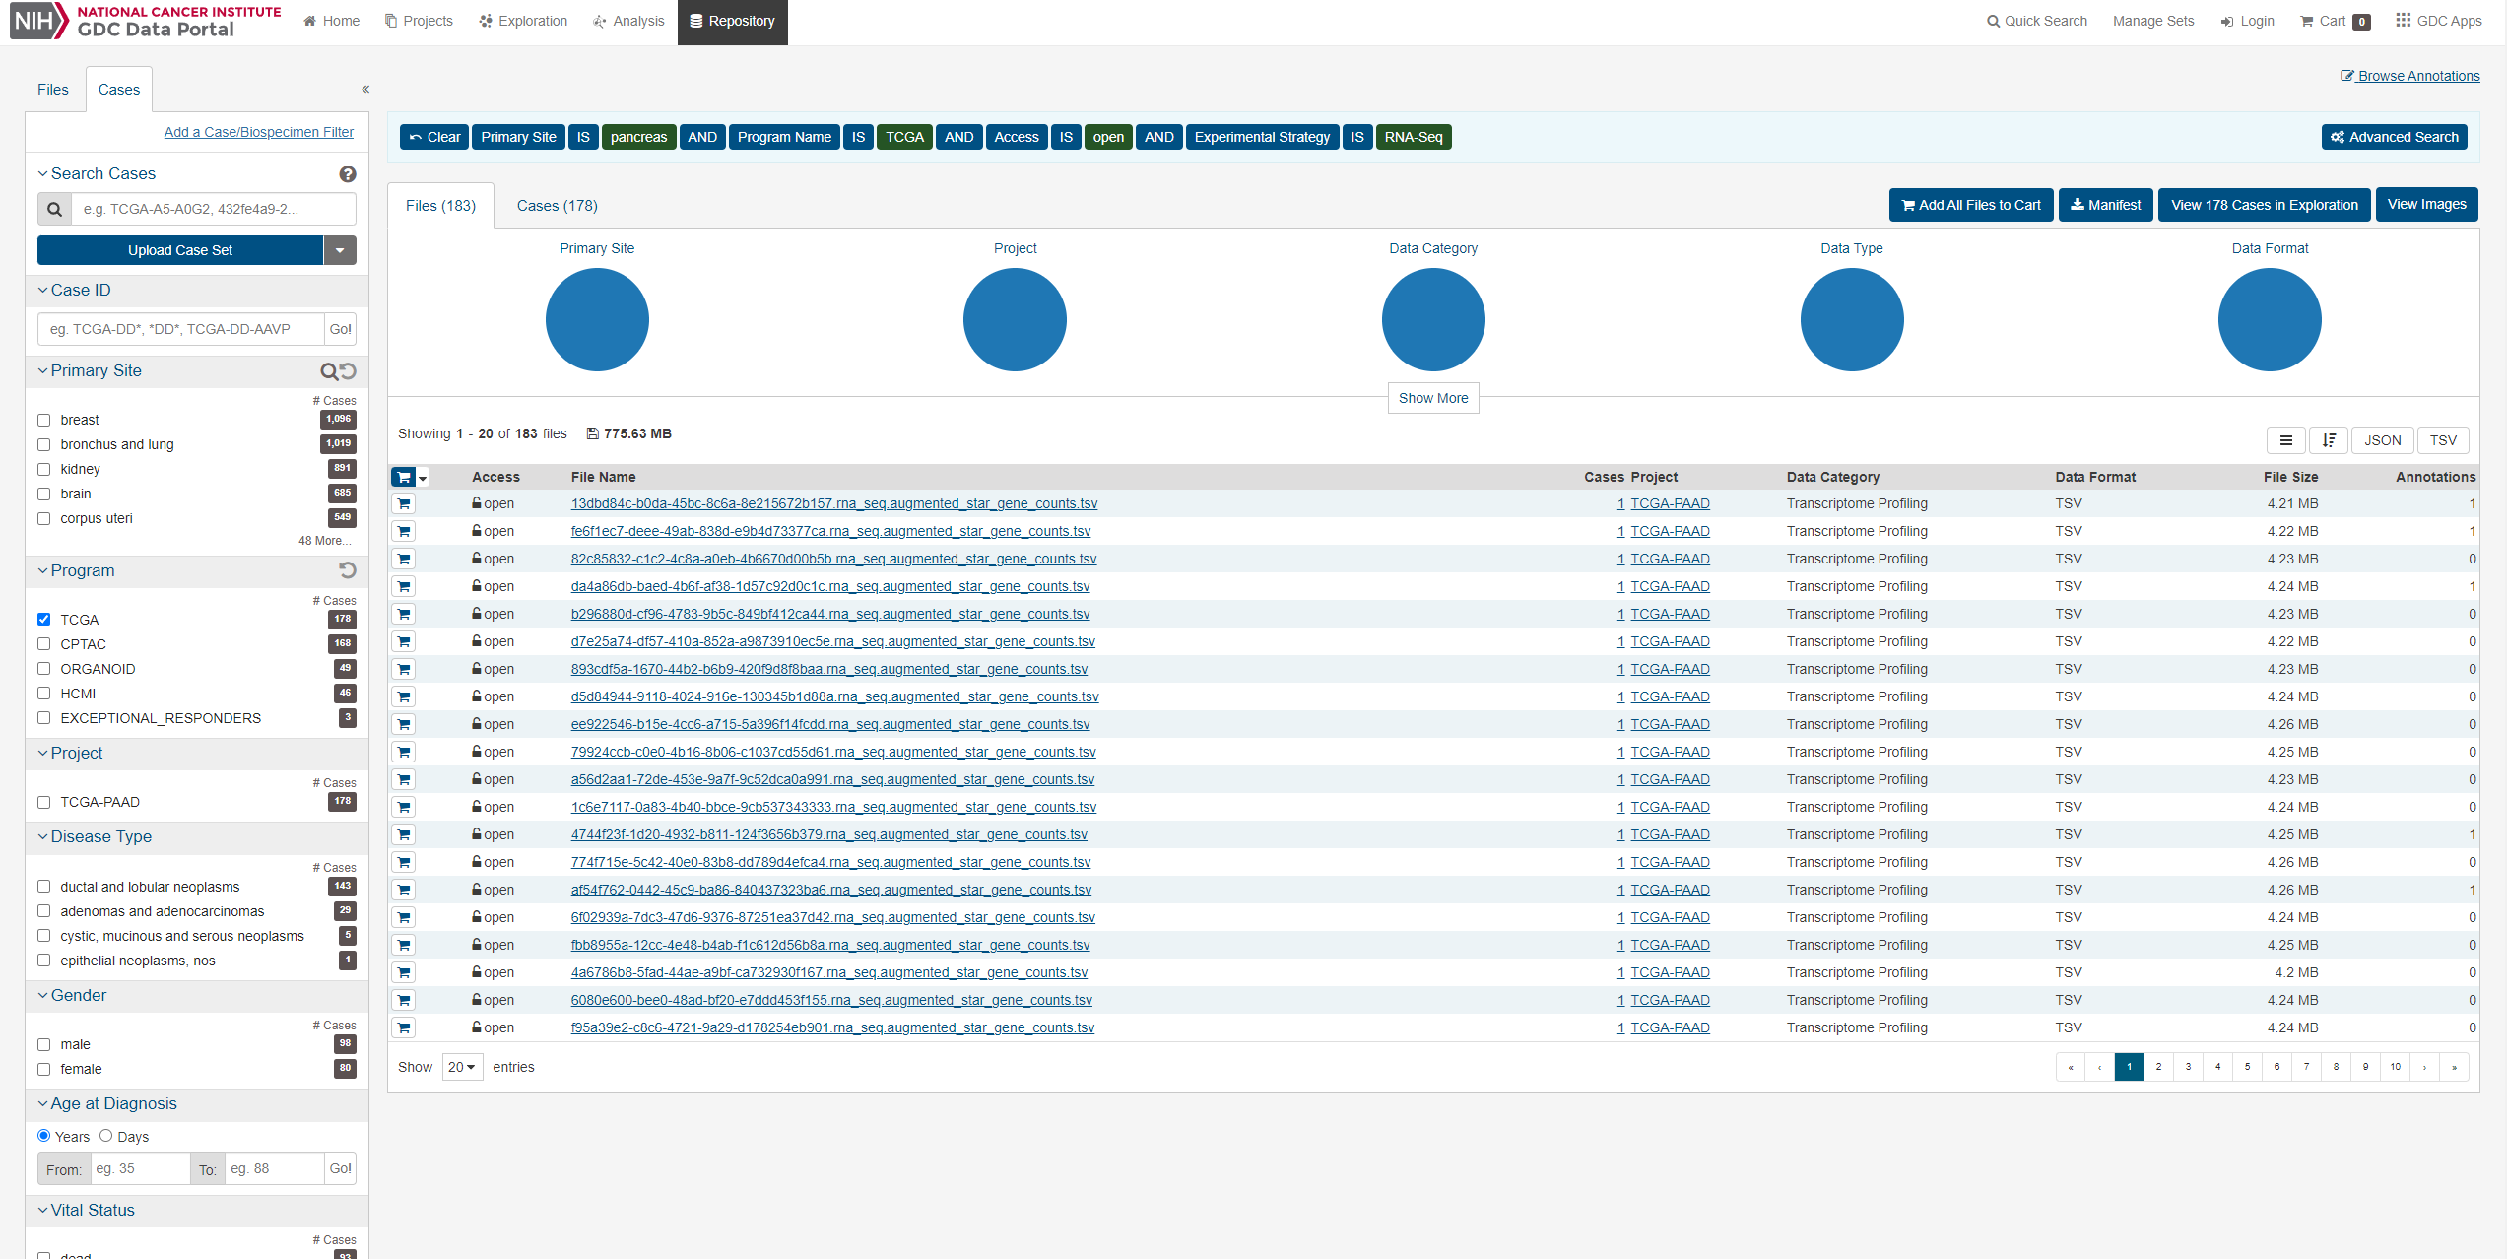Screen dimensions: 2507x1259
Task: Select the Days radio button
Action: pos(106,1136)
